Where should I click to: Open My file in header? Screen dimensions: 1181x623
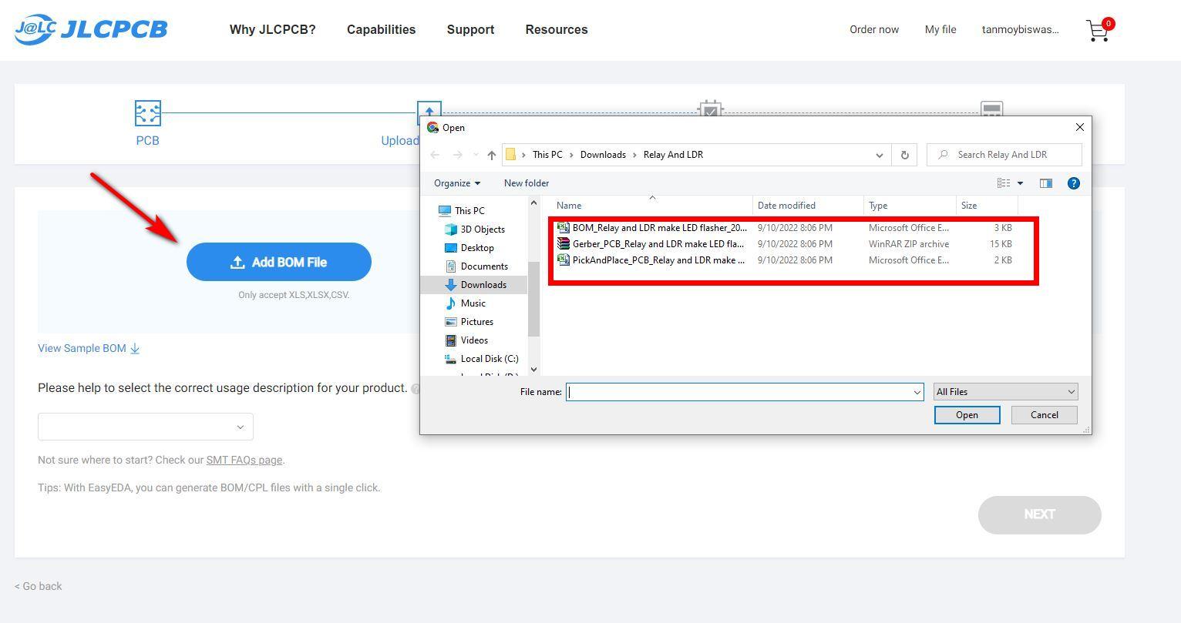click(940, 29)
